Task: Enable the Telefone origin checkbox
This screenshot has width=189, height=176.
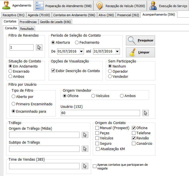Action: [134, 133]
